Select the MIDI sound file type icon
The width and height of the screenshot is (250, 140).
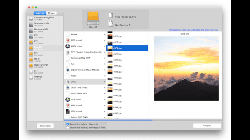[68, 111]
